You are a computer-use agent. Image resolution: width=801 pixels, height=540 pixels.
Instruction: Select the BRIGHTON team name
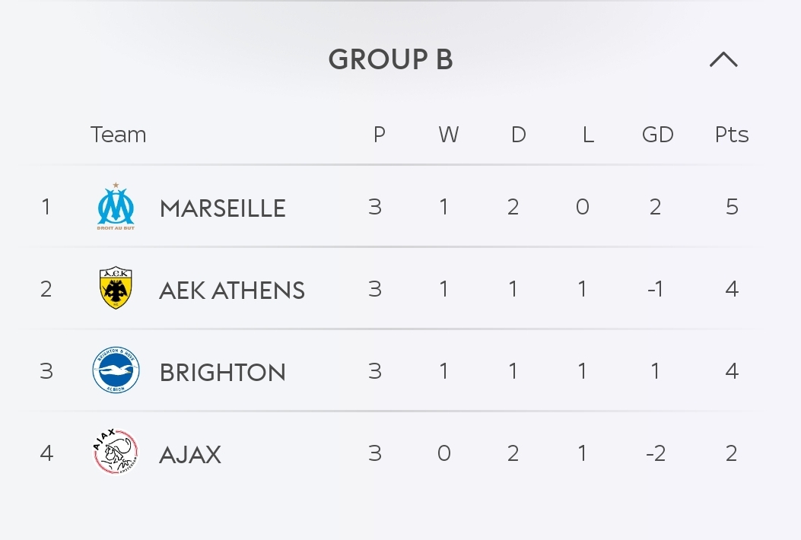(x=223, y=372)
